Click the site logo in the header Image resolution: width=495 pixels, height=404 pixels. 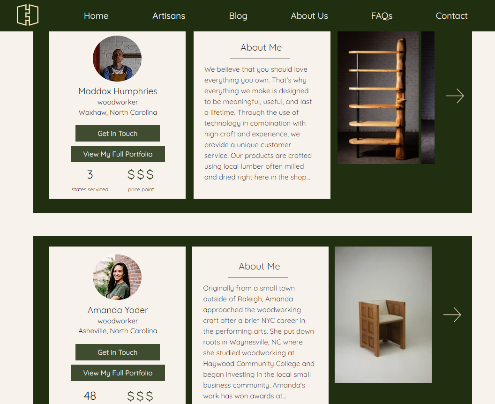[28, 15]
